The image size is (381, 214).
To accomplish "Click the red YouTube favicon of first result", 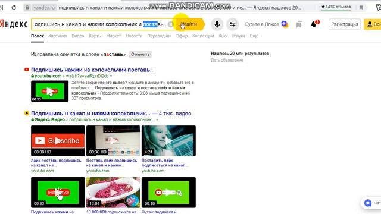I will click(x=27, y=70).
